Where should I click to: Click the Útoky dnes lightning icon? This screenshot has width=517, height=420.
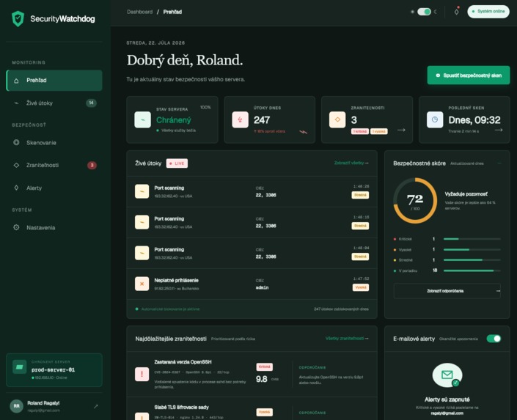240,119
